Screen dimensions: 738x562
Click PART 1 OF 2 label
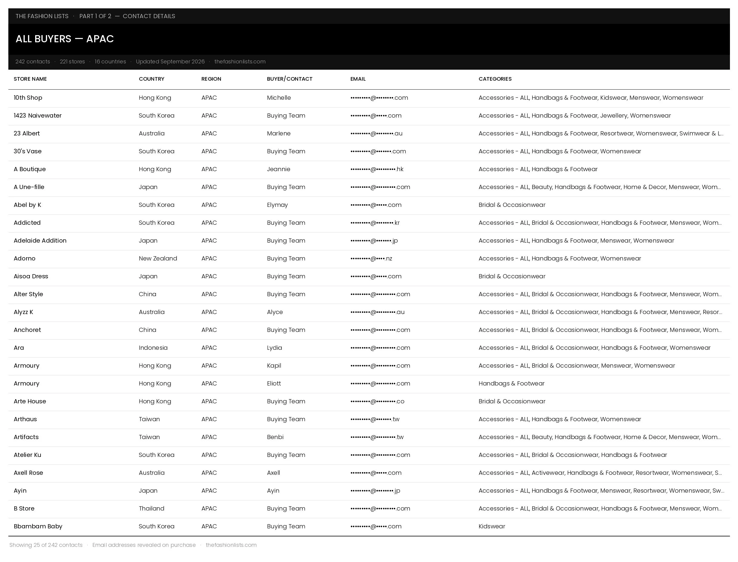(x=95, y=16)
